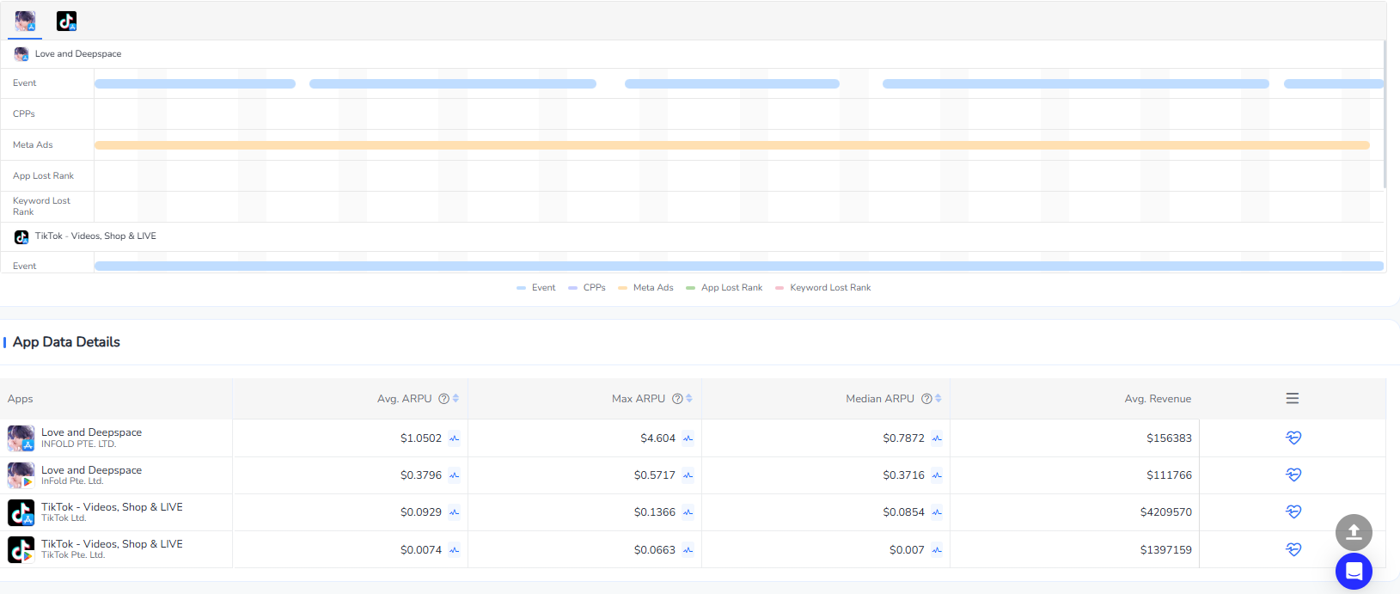The width and height of the screenshot is (1400, 594).
Task: Click the trend icon beside $0.0929
Action: (454, 512)
